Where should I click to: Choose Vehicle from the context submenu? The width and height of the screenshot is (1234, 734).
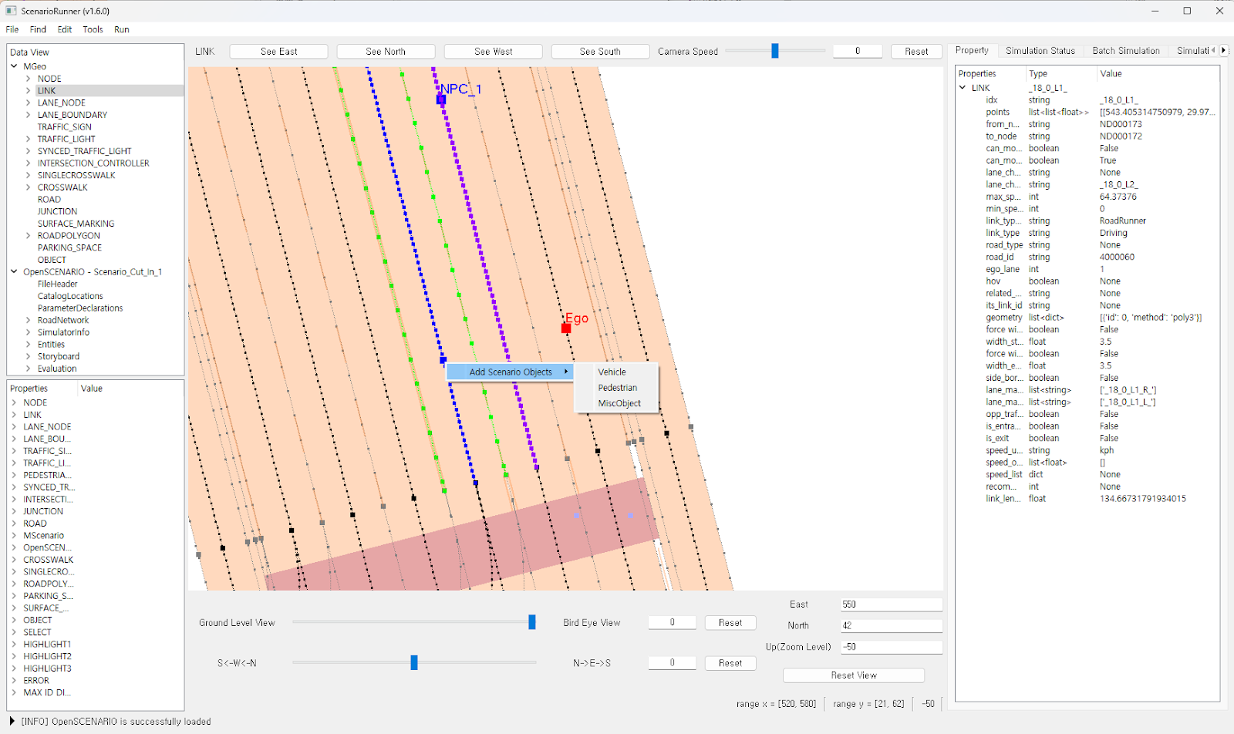pos(612,372)
